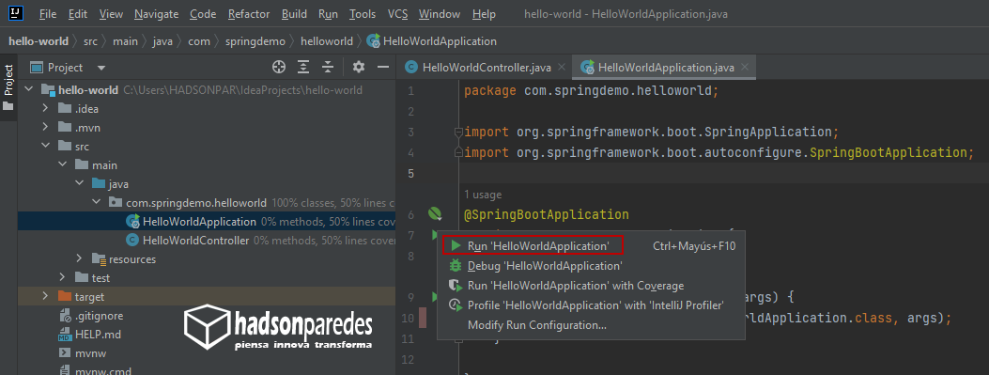The height and width of the screenshot is (375, 989).
Task: Hide the Project panel with minus icon
Action: pyautogui.click(x=383, y=67)
